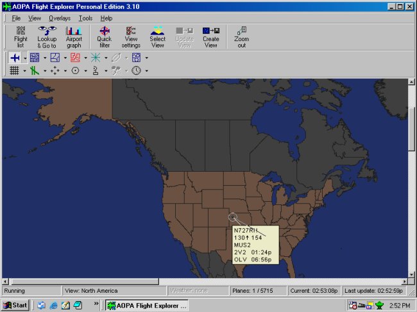Click the vertical scrollbar thumb
The image size is (417, 312).
tap(411, 129)
